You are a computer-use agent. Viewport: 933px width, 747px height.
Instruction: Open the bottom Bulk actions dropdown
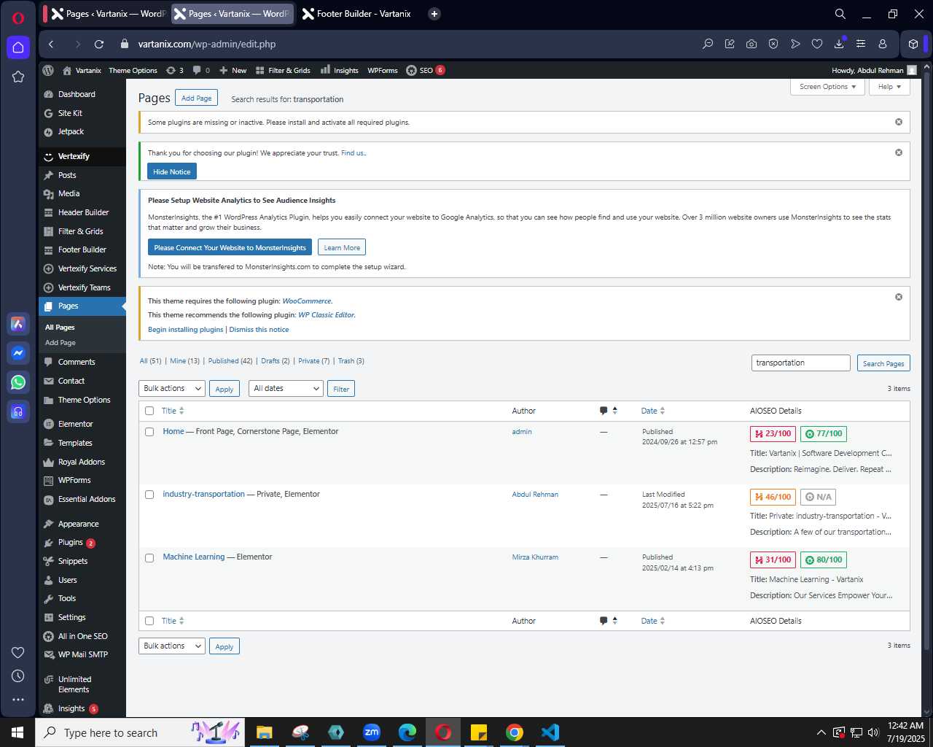tap(171, 646)
